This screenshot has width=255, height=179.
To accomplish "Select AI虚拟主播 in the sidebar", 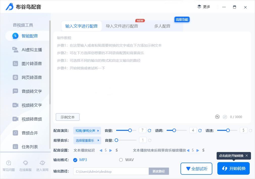I will (27, 50).
